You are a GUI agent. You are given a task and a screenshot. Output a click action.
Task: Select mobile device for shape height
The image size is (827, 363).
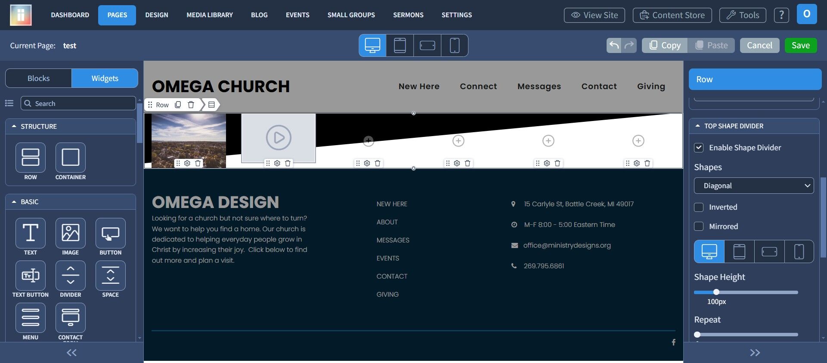[x=799, y=251]
